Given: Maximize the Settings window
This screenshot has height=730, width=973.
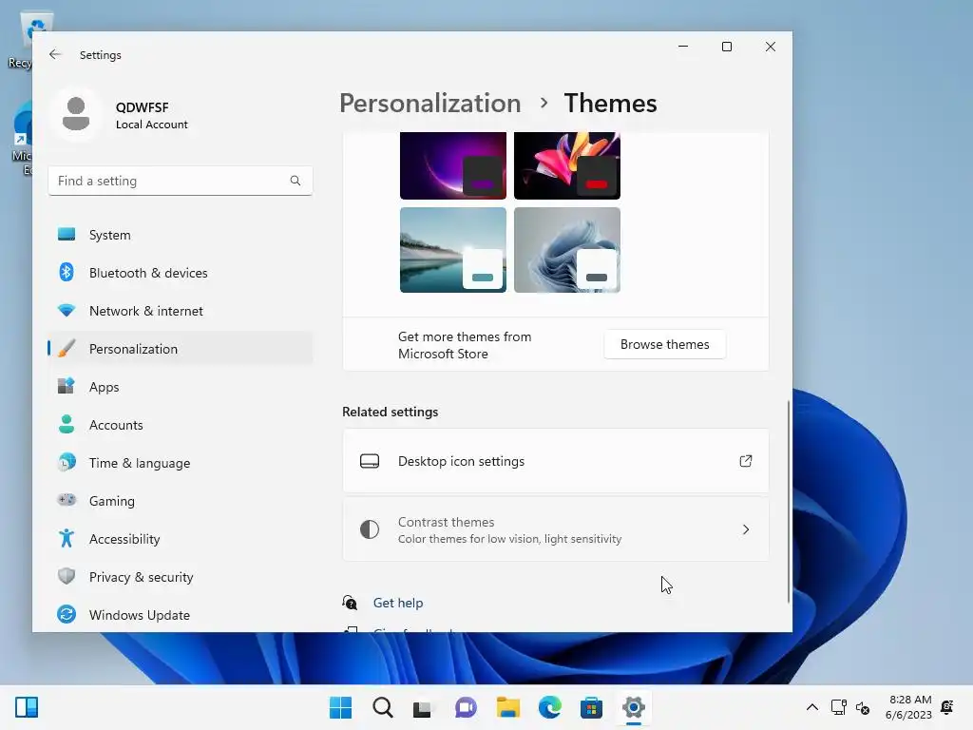Looking at the screenshot, I should 727,47.
